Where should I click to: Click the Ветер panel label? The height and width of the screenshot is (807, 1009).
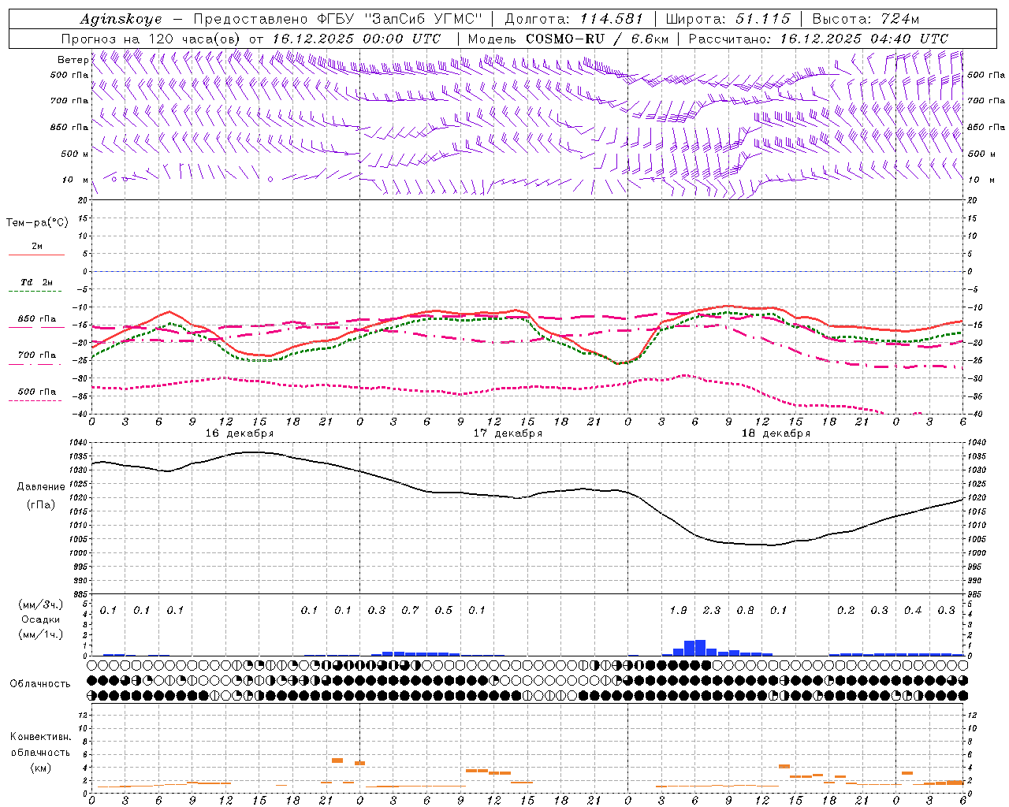(73, 60)
